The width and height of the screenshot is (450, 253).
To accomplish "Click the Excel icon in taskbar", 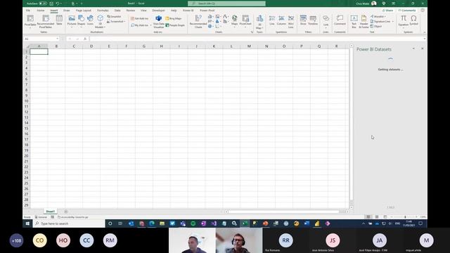I will pos(245,223).
